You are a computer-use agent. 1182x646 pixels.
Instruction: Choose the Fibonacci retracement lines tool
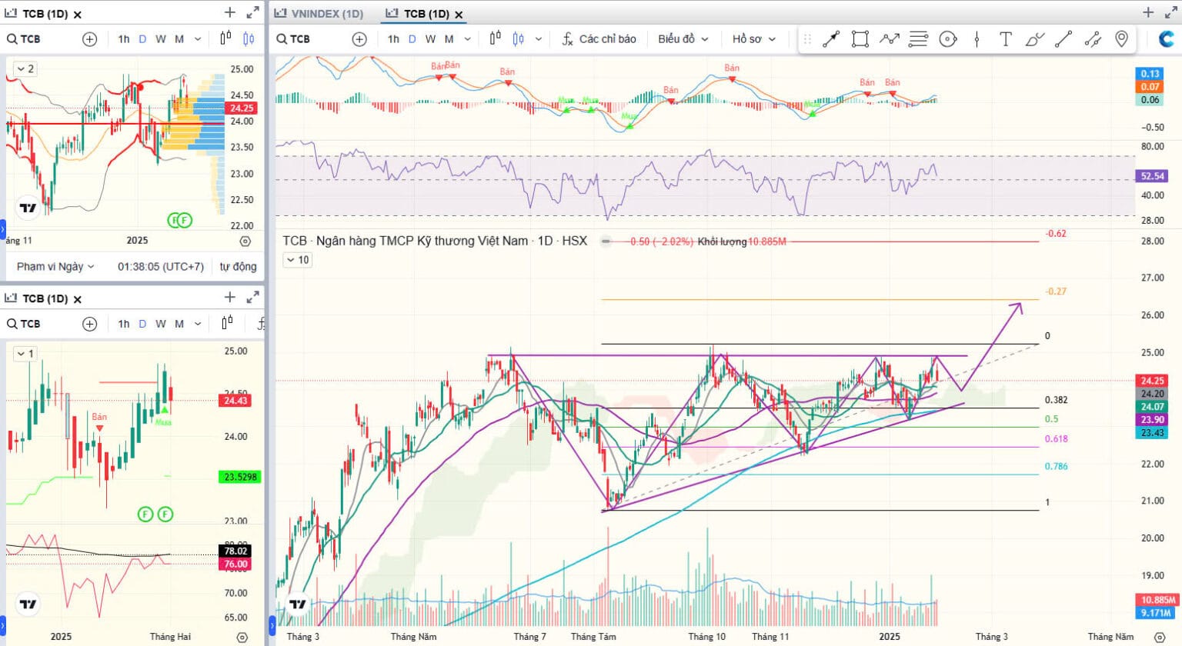point(918,39)
